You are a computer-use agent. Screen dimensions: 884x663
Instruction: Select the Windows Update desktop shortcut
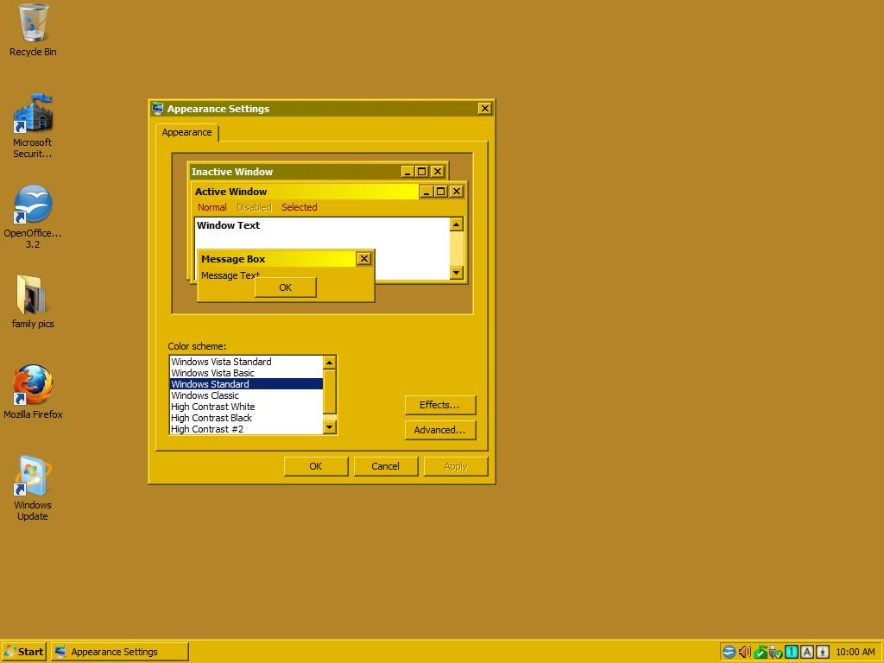pos(33,478)
